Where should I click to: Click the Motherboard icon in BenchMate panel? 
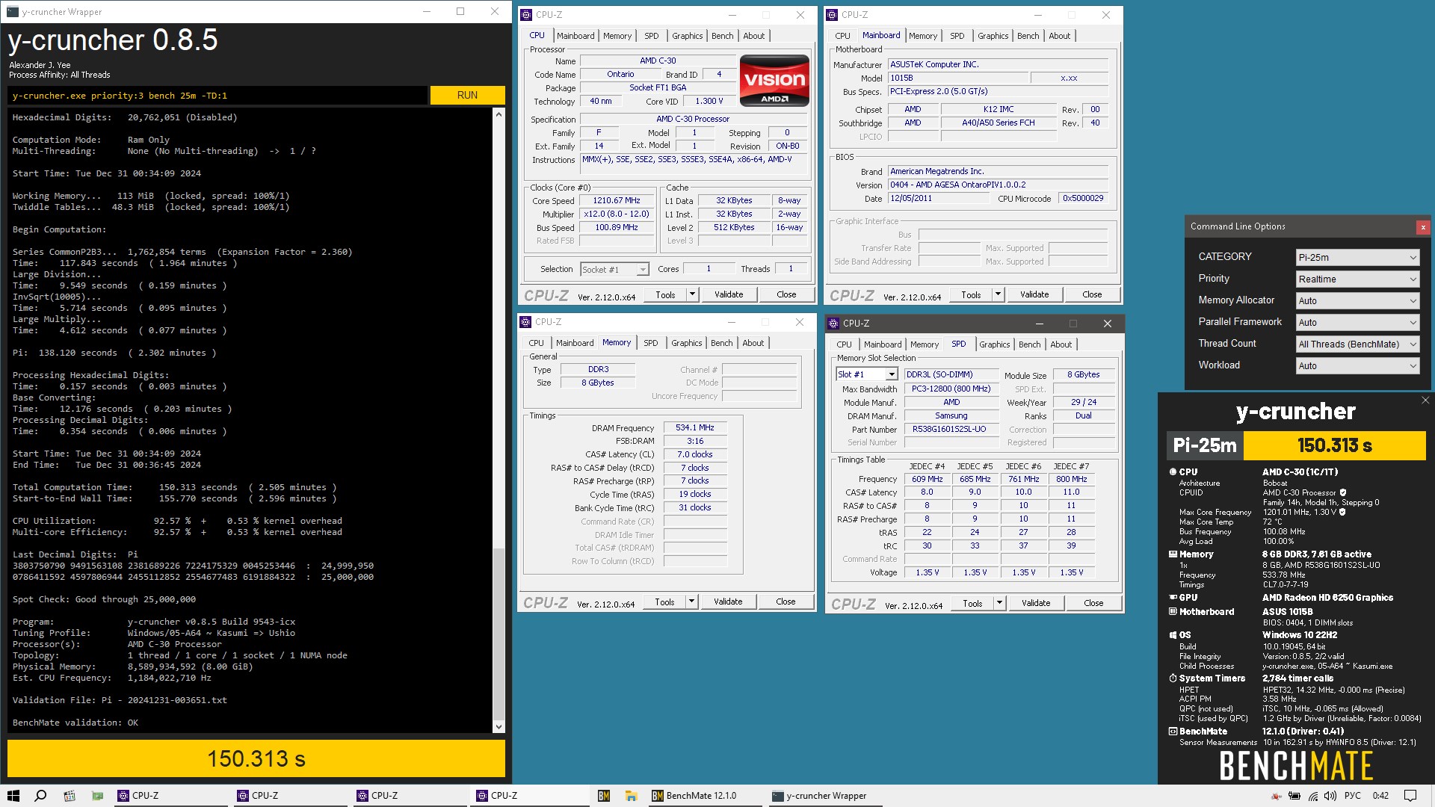1173,611
